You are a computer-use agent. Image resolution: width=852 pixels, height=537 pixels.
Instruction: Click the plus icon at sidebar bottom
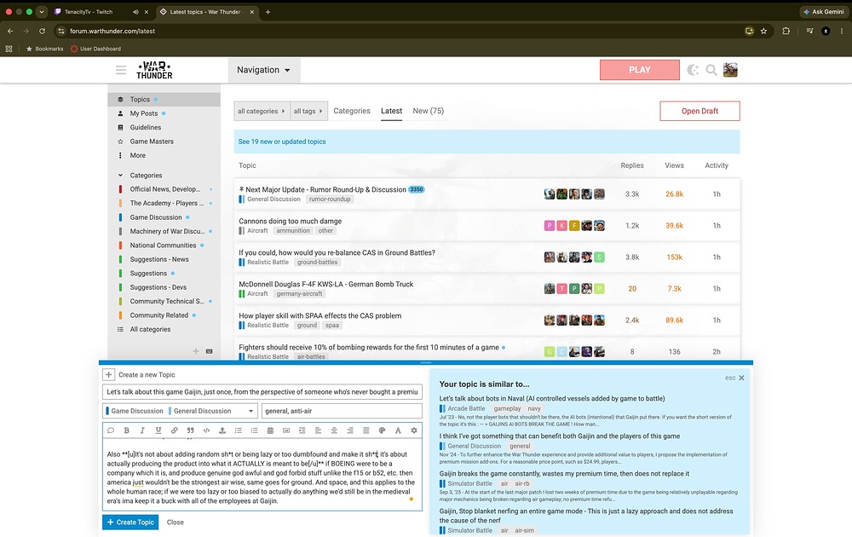tap(196, 351)
